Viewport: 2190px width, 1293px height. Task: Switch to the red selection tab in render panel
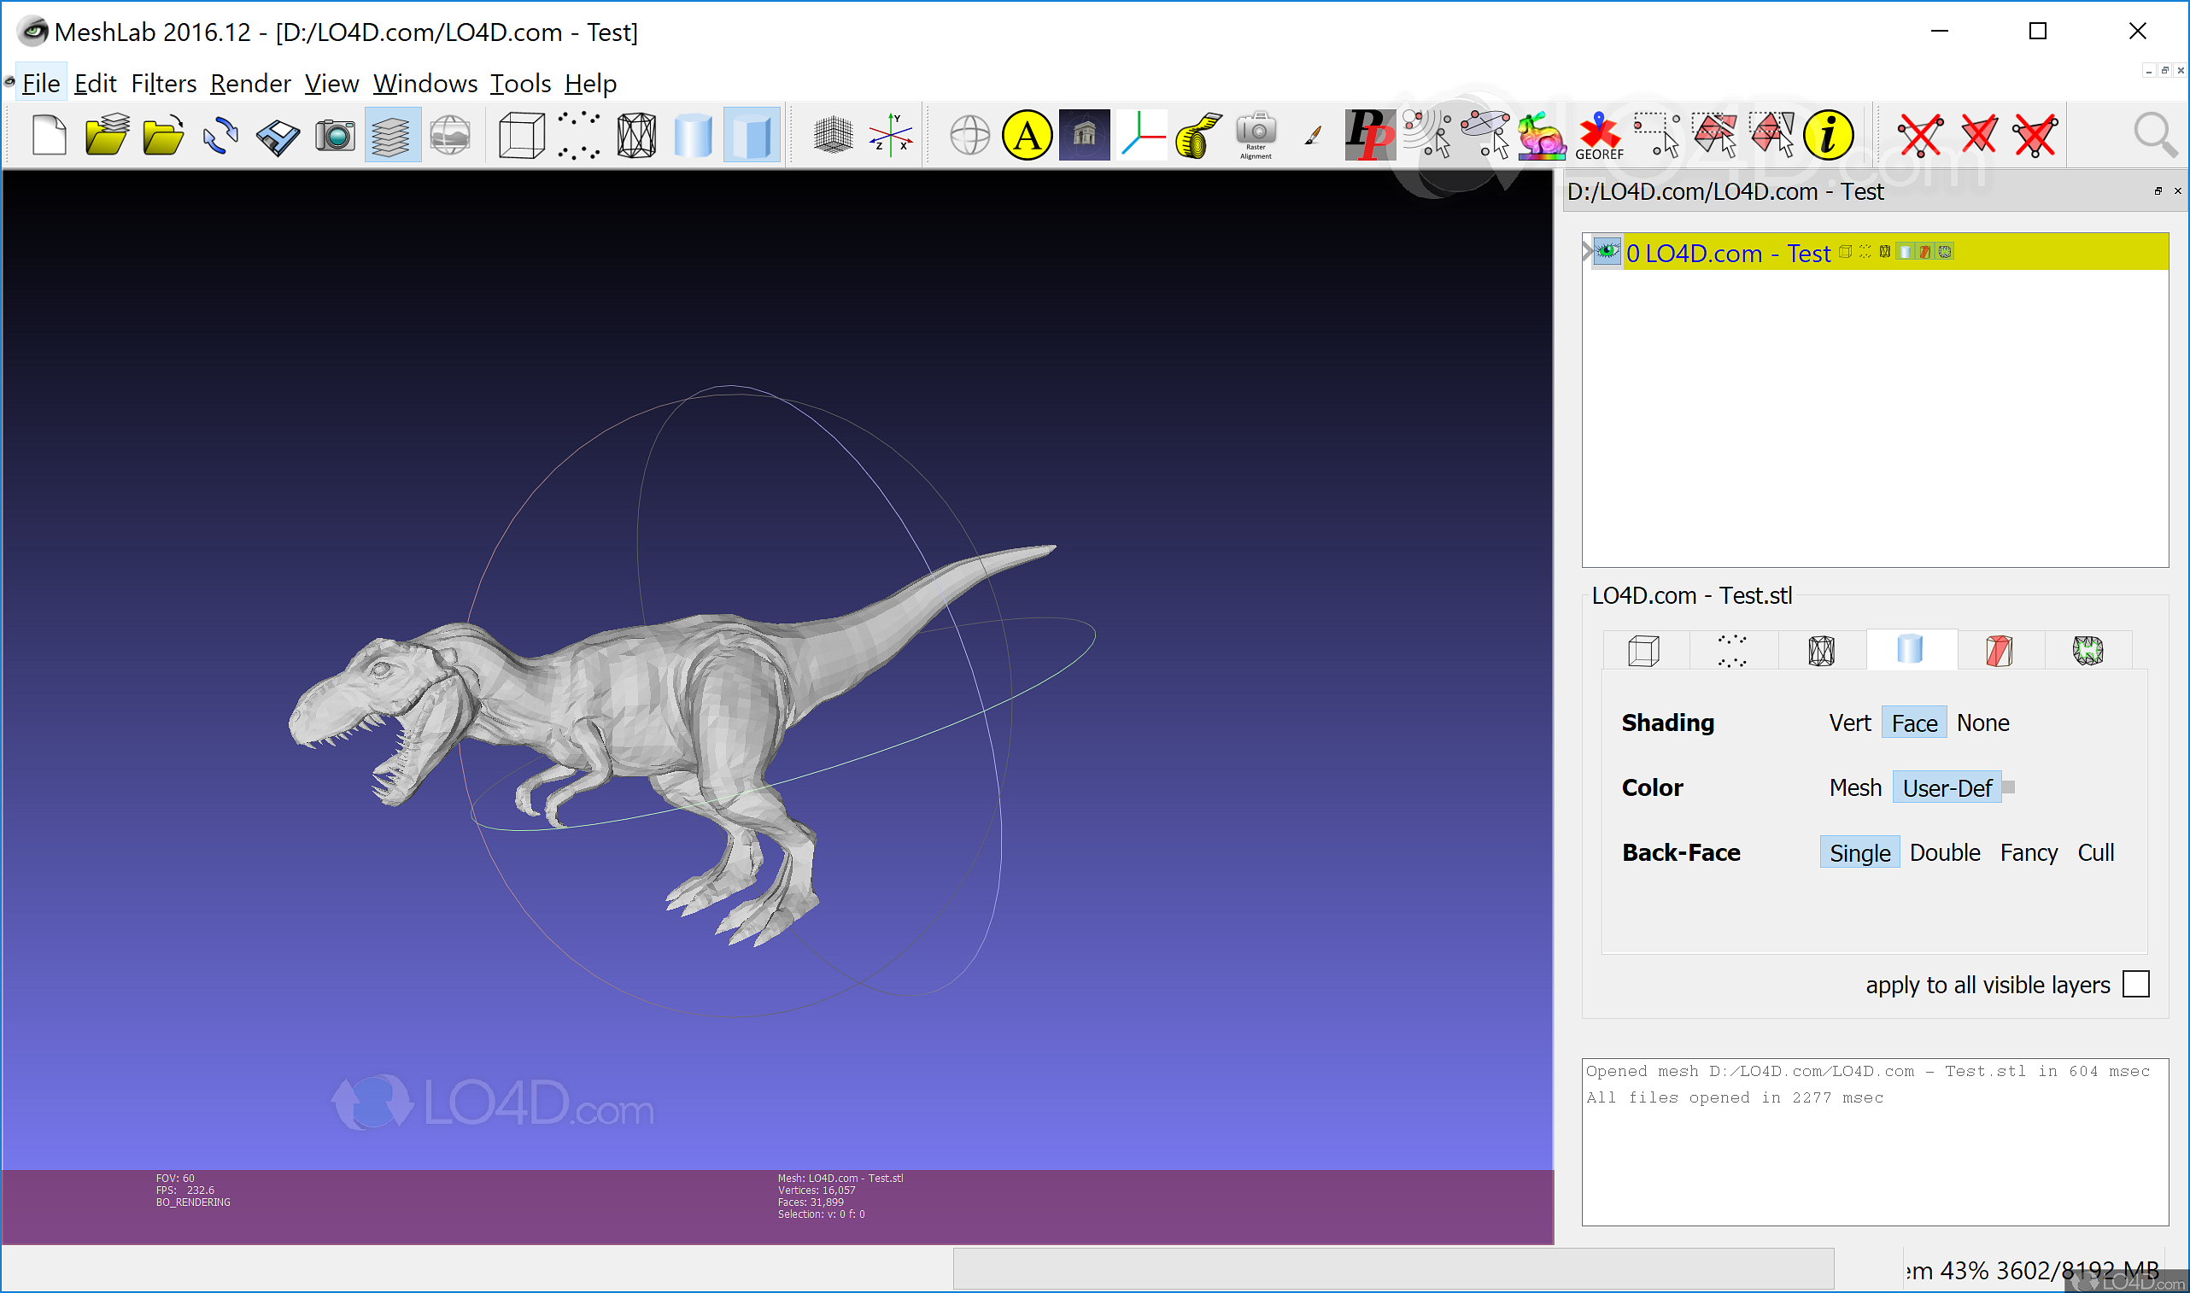point(2000,650)
